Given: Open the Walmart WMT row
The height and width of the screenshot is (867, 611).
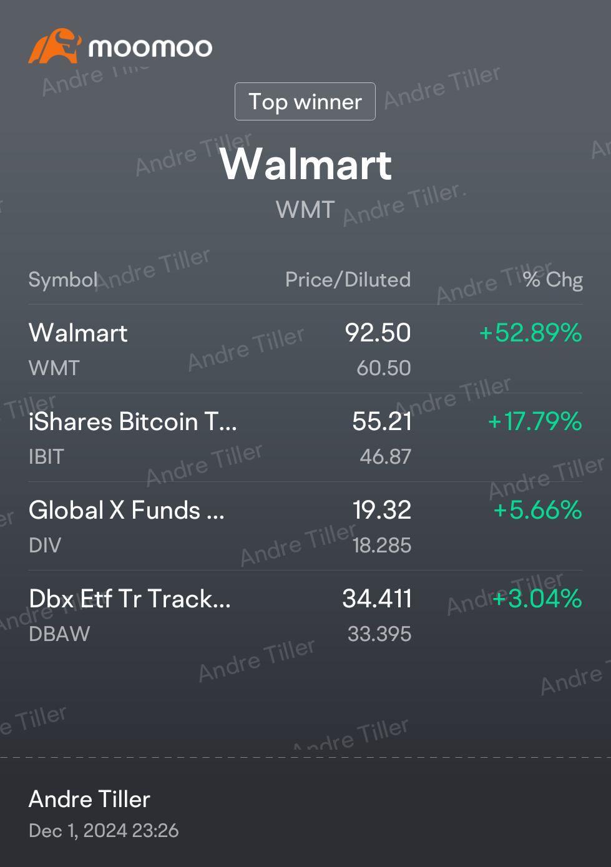Looking at the screenshot, I should click(306, 349).
